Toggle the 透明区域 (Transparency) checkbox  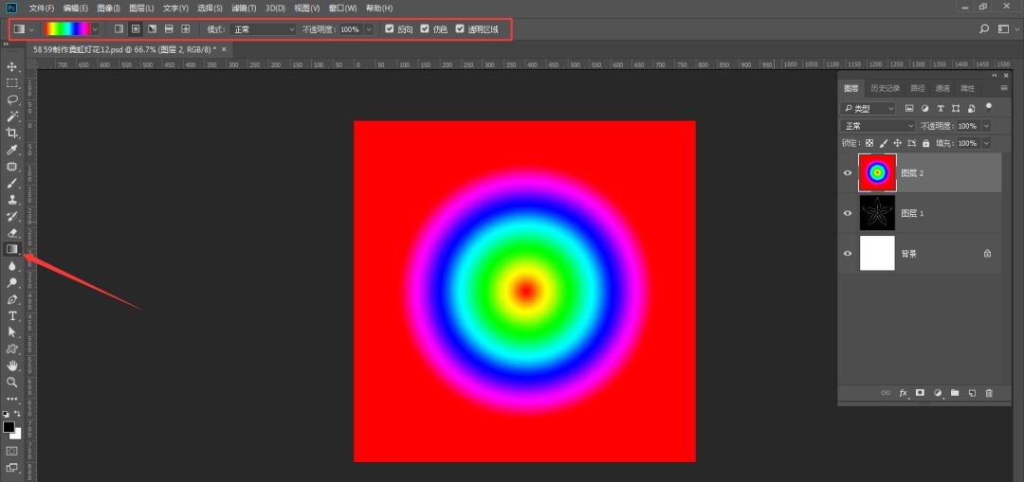pos(460,29)
